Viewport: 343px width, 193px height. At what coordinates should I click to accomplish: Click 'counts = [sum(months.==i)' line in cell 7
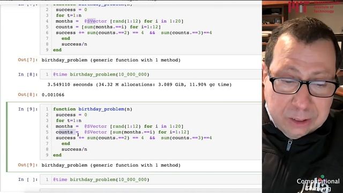pos(108,27)
